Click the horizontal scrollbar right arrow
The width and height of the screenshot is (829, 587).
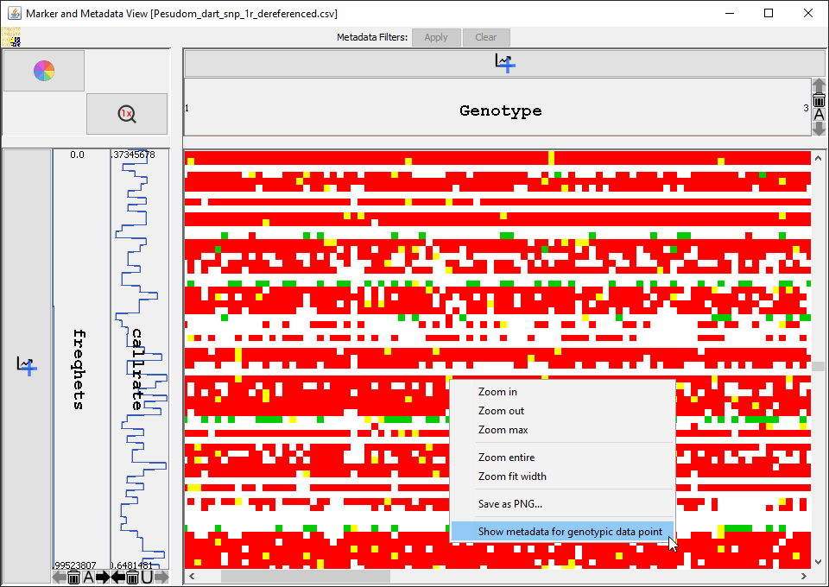pos(804,576)
